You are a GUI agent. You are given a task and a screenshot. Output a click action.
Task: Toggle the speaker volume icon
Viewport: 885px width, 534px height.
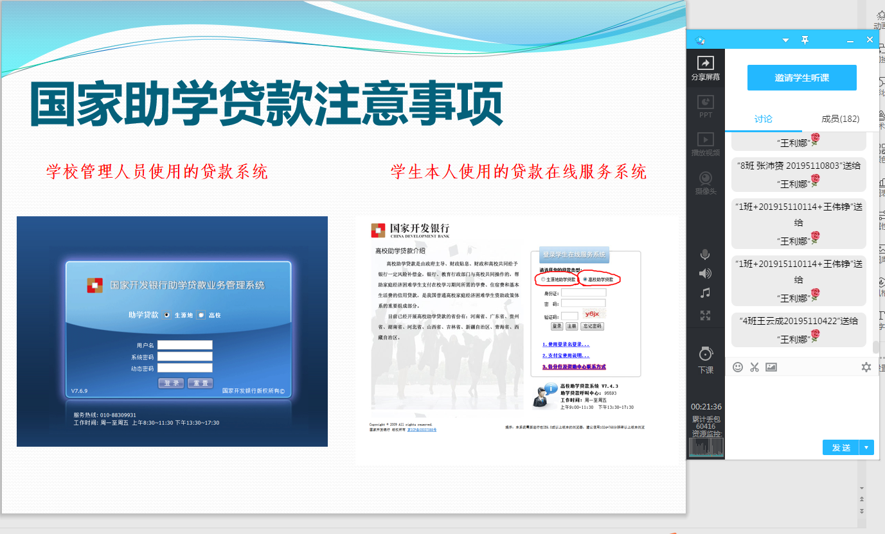[x=705, y=273]
